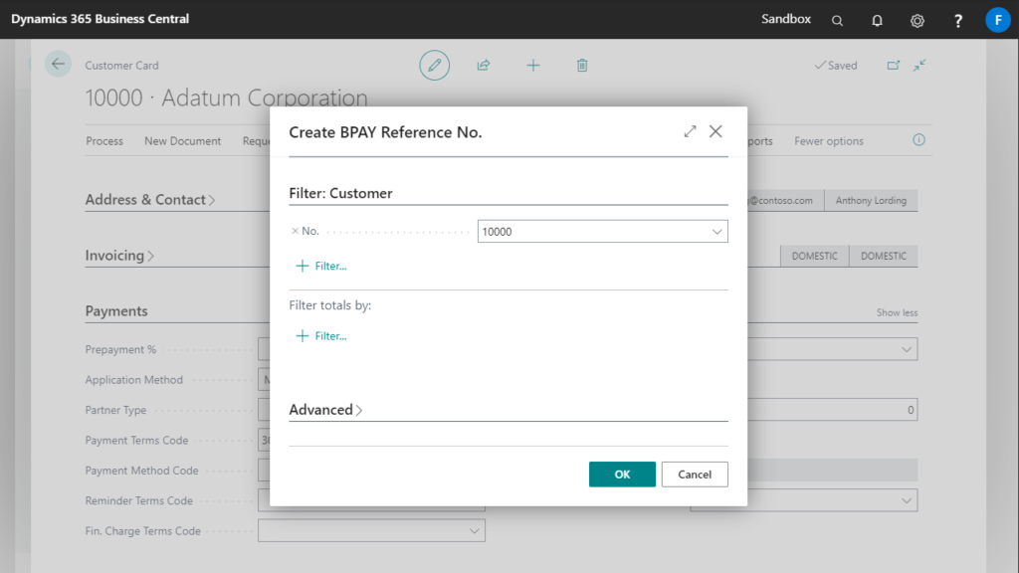
Task: Expand the dialog to full screen
Action: tap(690, 130)
